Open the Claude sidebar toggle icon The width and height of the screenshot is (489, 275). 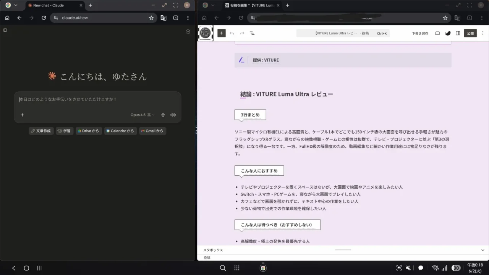(5, 30)
